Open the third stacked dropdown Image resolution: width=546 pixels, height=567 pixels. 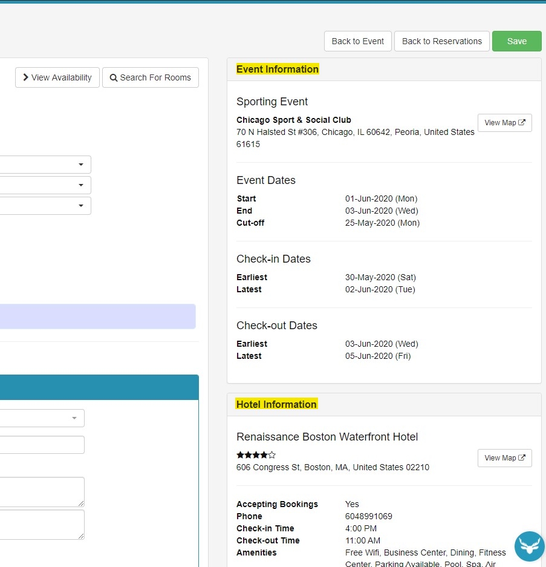[x=45, y=206]
